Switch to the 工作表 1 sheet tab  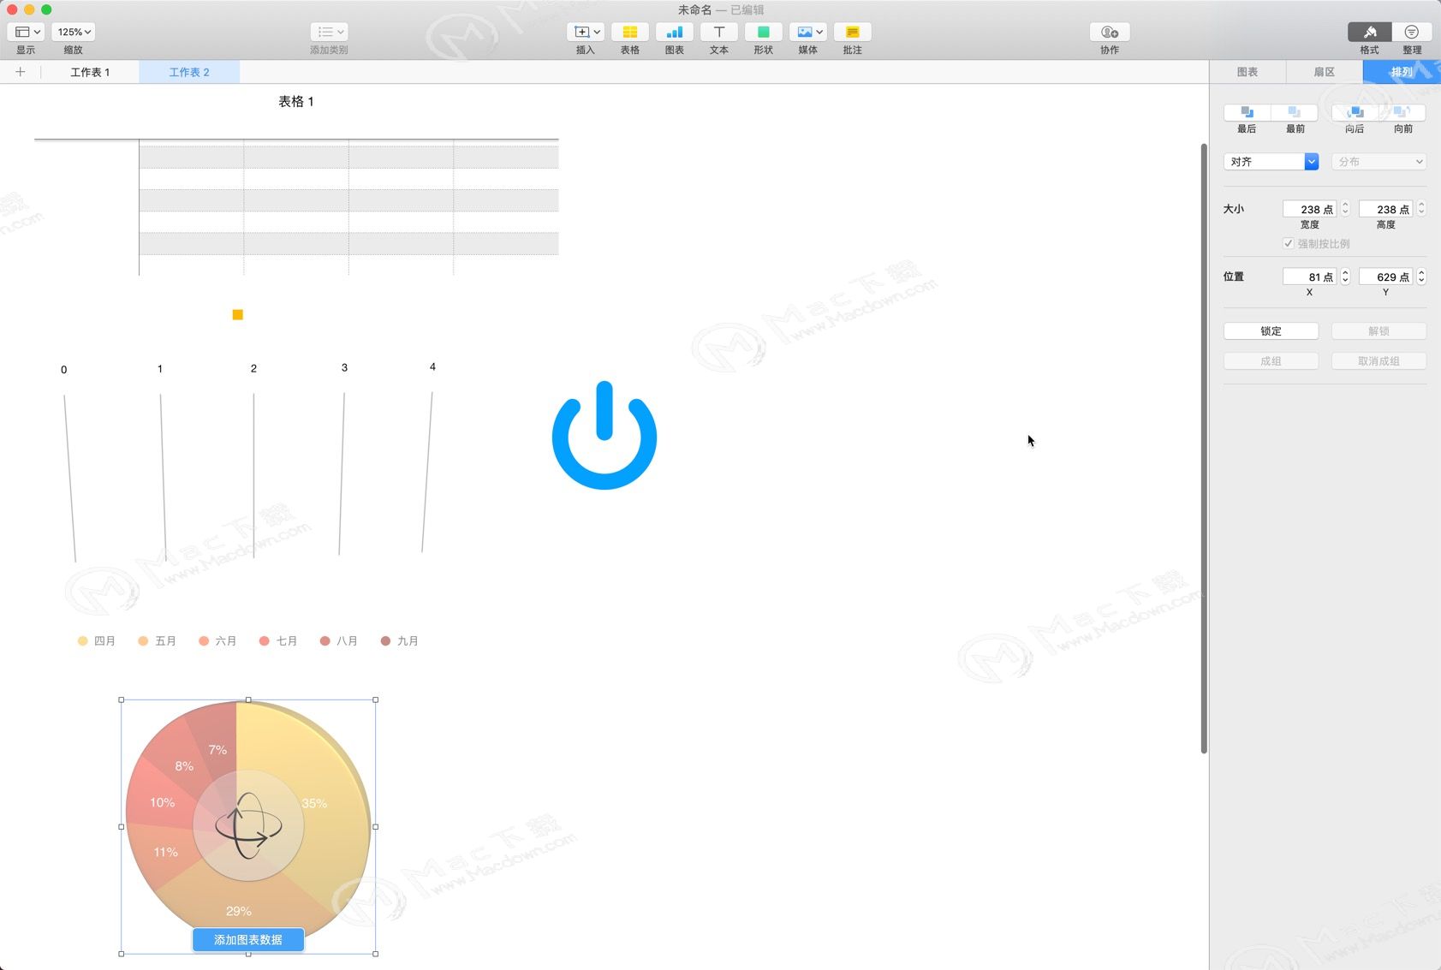pyautogui.click(x=90, y=73)
